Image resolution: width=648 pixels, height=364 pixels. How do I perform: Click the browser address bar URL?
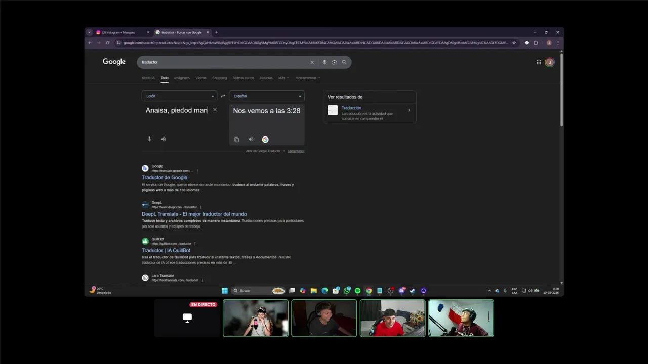click(x=315, y=43)
